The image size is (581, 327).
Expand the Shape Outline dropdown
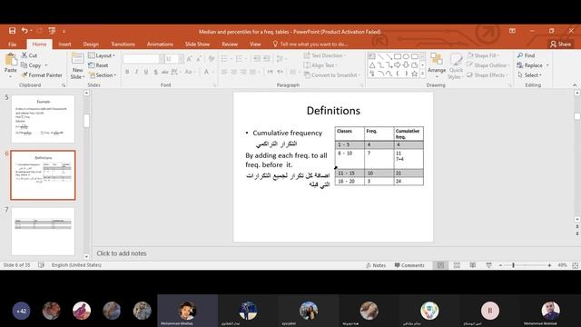click(487, 64)
